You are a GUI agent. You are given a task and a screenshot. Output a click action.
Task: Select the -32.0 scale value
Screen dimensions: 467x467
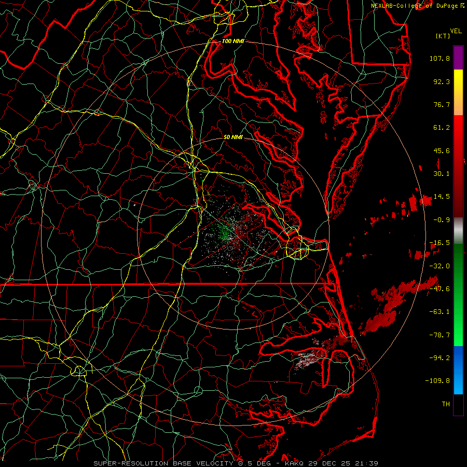[439, 266]
